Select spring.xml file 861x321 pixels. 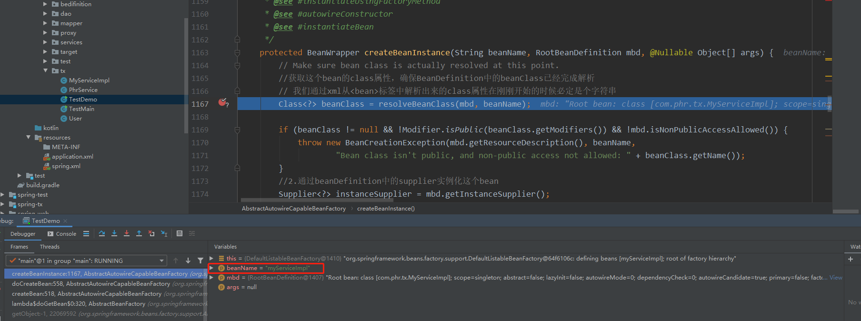pos(66,166)
